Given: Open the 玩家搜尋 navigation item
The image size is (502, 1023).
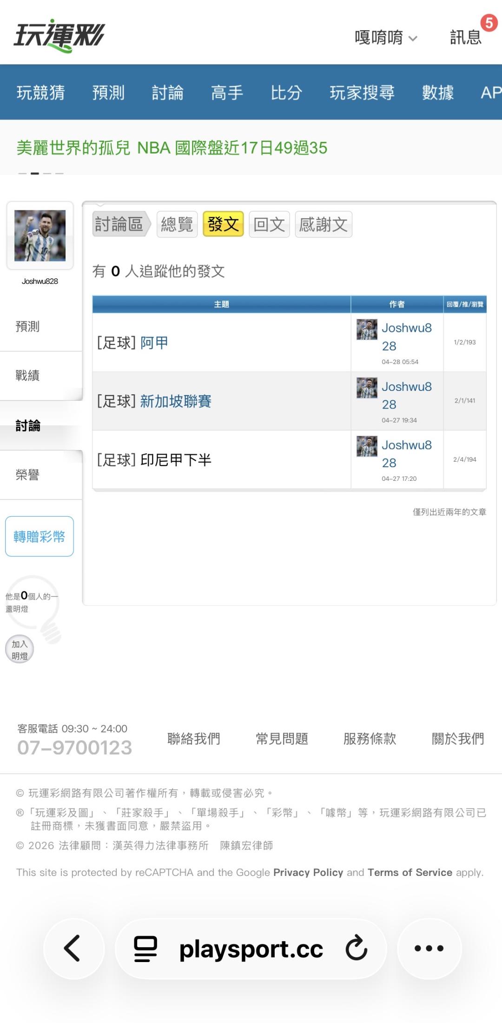Looking at the screenshot, I should coord(362,92).
